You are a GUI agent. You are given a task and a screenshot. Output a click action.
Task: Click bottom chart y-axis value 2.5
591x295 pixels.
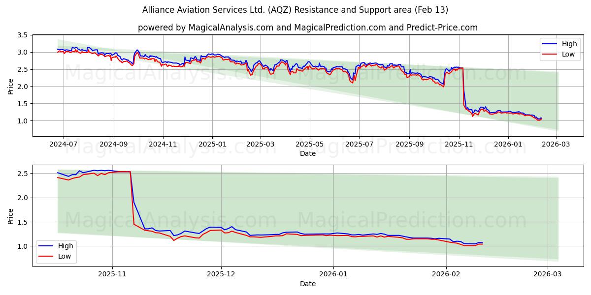23,173
